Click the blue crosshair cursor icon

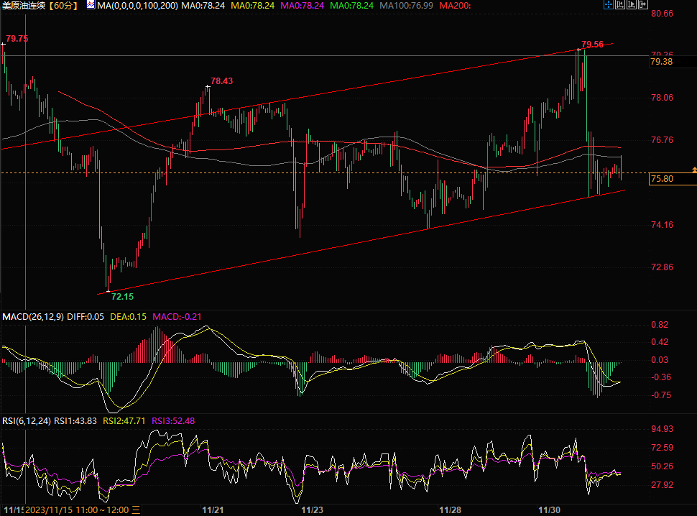609,5
